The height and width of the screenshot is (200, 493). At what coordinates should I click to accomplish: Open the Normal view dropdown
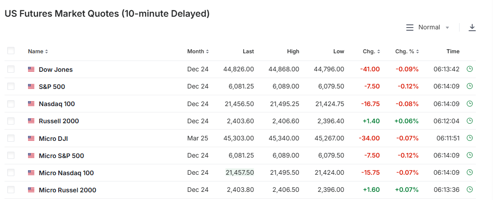(x=433, y=28)
